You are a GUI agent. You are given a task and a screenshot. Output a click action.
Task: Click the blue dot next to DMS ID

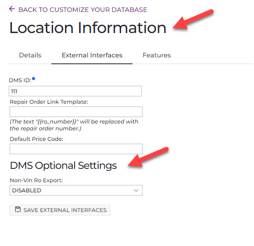pos(33,79)
